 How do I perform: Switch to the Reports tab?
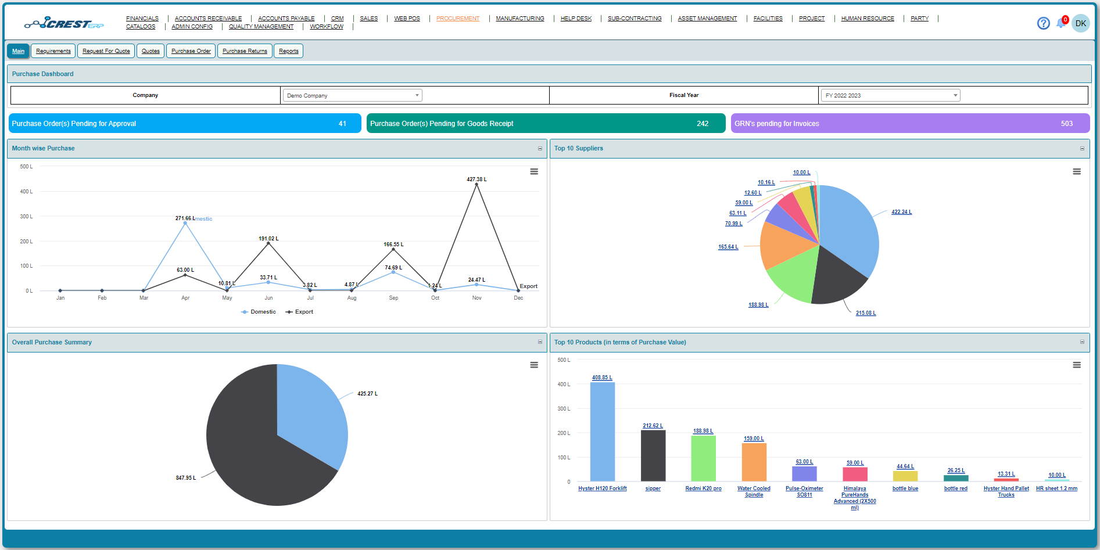click(288, 51)
